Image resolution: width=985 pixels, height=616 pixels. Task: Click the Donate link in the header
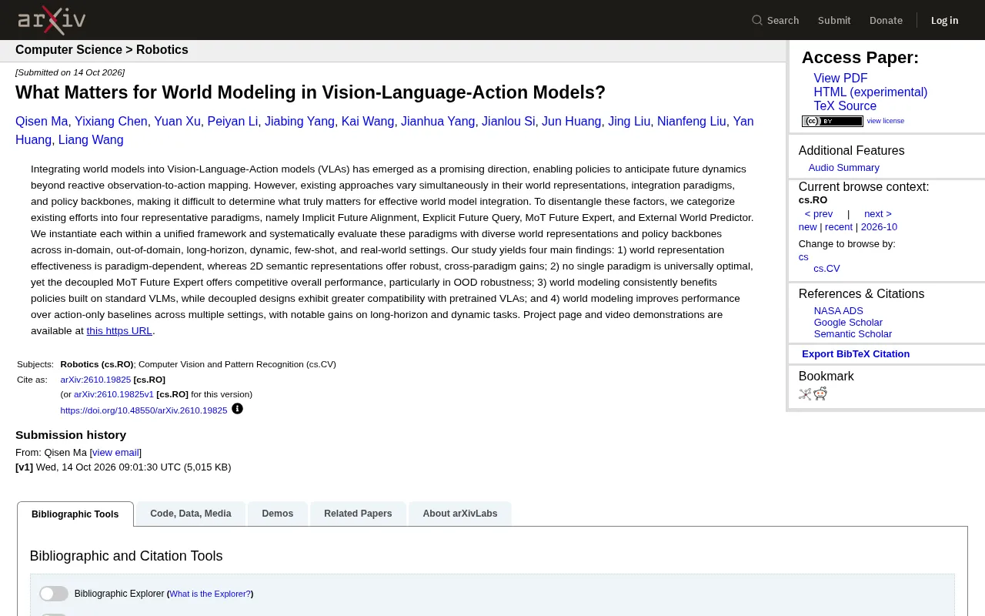pos(886,20)
